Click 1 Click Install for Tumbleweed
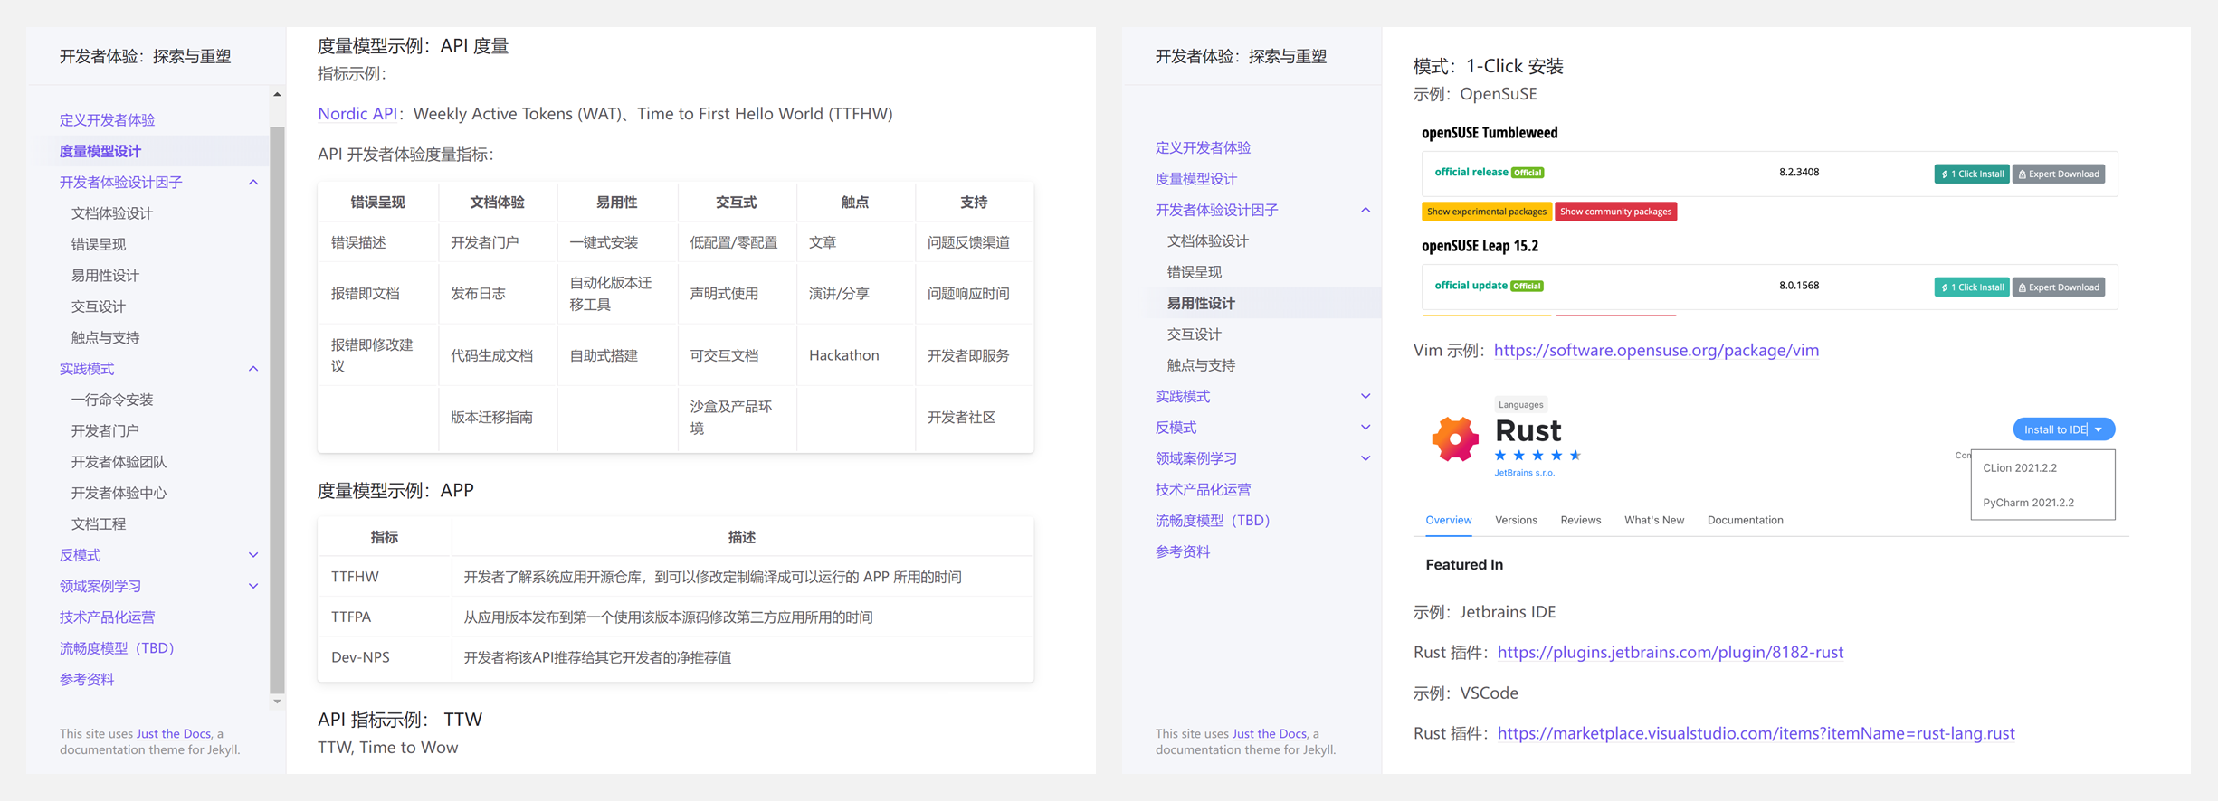Viewport: 2218px width, 801px height. (x=1971, y=174)
